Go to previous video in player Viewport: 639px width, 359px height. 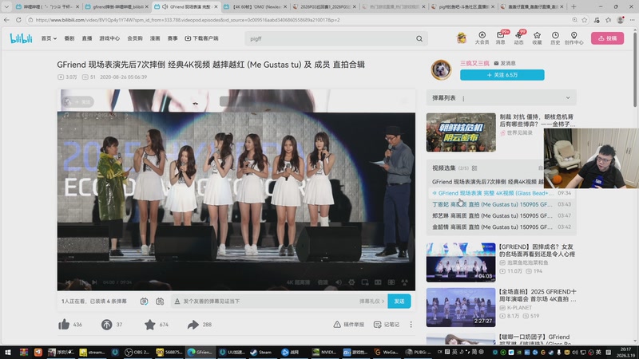point(69,282)
